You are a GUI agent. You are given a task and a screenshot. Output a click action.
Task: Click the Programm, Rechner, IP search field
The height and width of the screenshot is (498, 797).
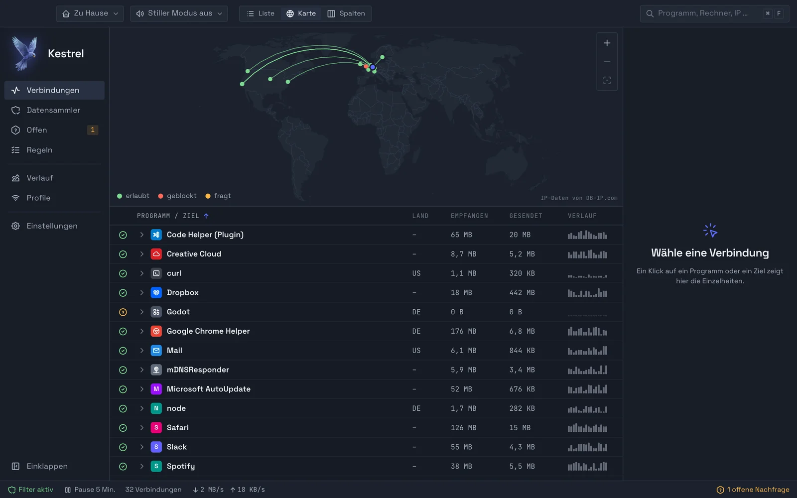[714, 13]
